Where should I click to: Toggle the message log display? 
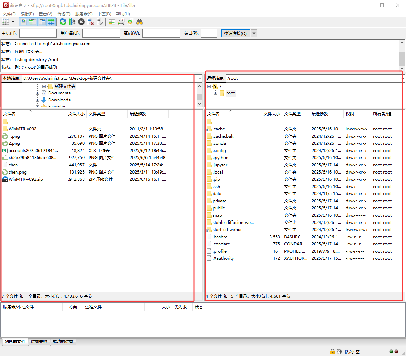click(x=23, y=22)
